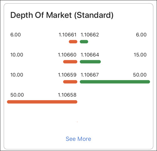
Task: Click the orange bar under 1.10660
Action: tap(70, 62)
